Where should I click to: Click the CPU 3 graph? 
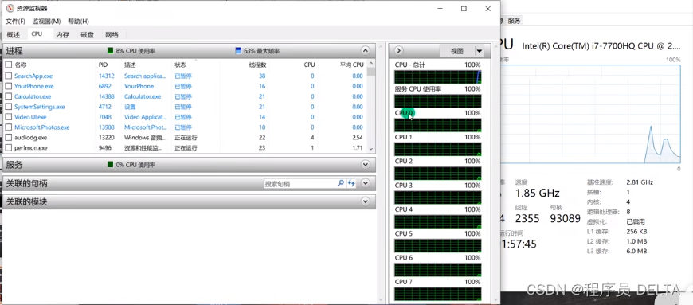click(x=437, y=197)
